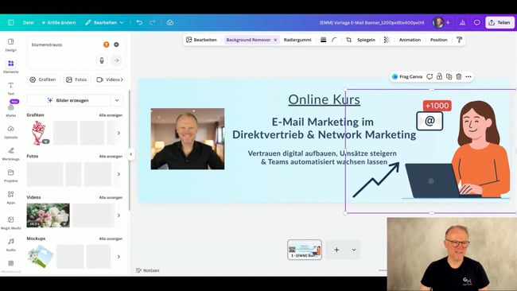Click Spiegeln to flip image
This screenshot has height=291, width=517.
click(366, 40)
